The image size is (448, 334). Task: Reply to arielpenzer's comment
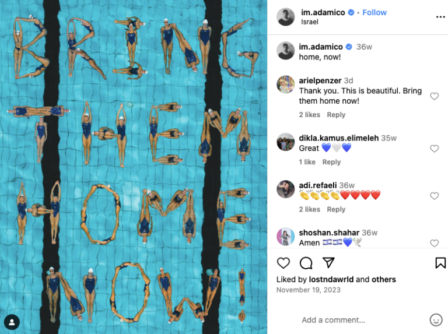(336, 115)
